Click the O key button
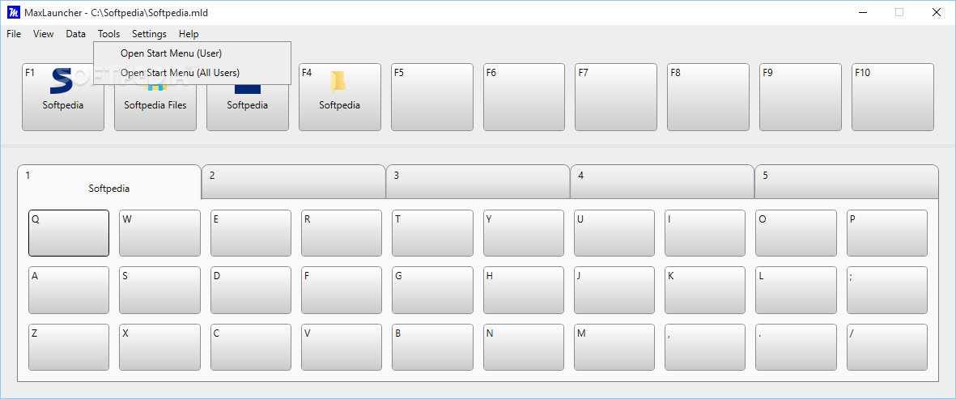 coord(796,233)
